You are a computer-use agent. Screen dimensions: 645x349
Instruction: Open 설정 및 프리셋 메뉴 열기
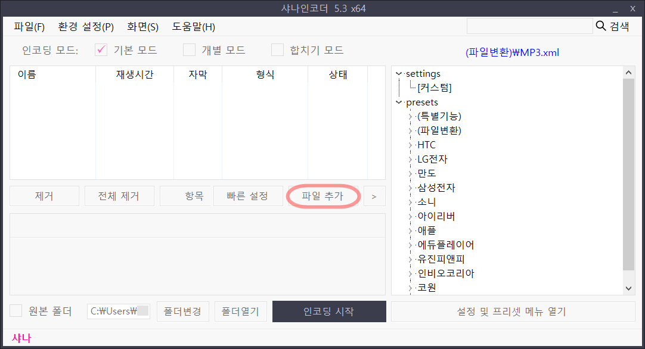pos(513,311)
